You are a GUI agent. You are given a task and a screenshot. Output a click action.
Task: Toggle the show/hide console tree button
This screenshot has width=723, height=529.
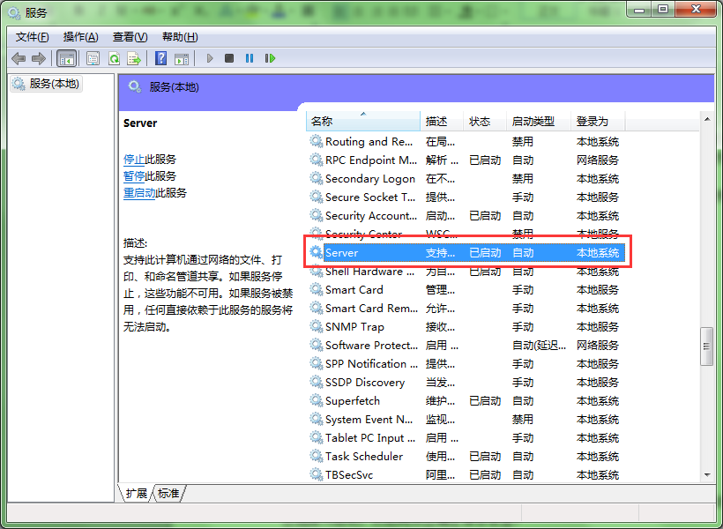tap(66, 58)
